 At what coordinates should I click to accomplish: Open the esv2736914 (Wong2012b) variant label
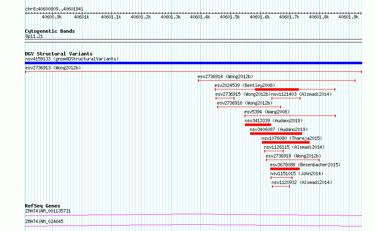tap(225, 76)
